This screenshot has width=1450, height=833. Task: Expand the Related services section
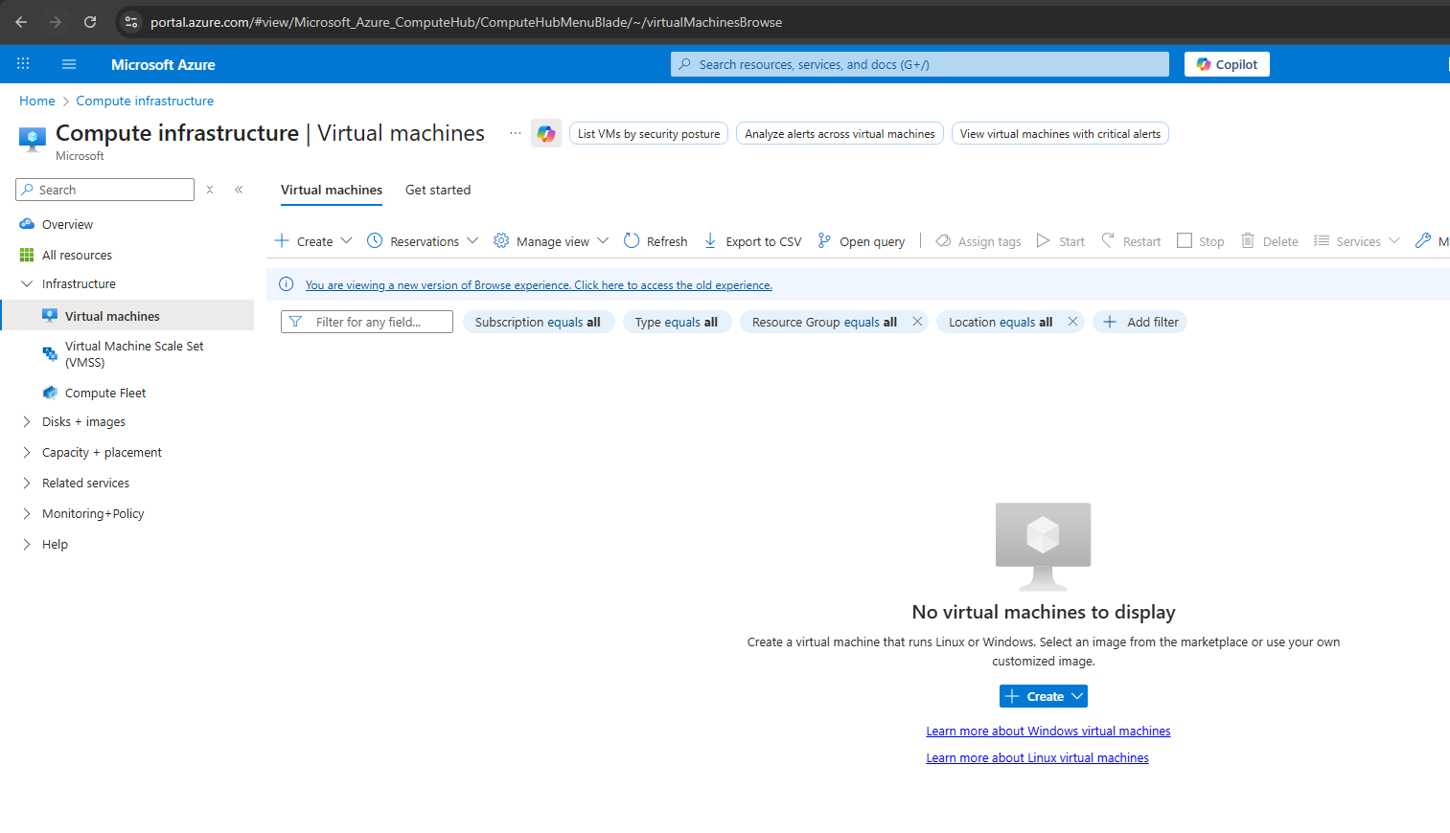(27, 483)
